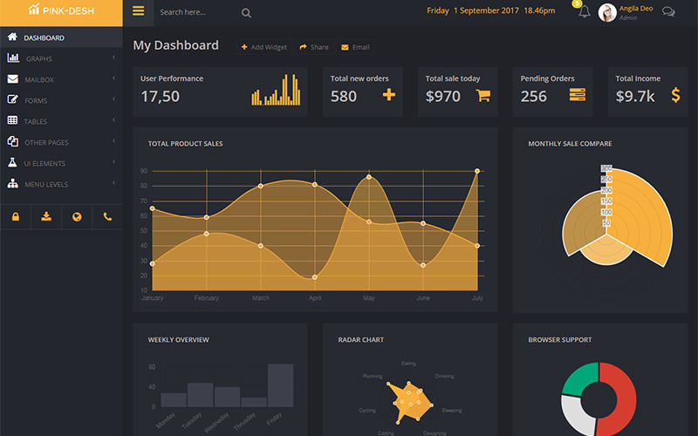698x436 pixels.
Task: Click the shopping cart icon
Action: [x=482, y=96]
